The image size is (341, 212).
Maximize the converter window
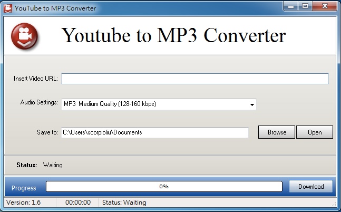[305, 6]
